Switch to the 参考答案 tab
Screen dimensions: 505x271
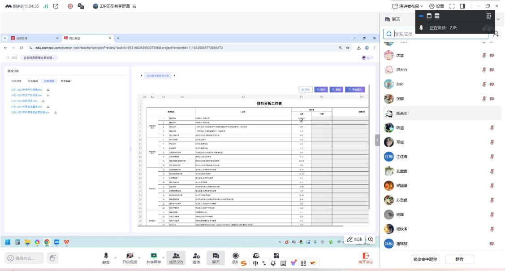pyautogui.click(x=65, y=81)
